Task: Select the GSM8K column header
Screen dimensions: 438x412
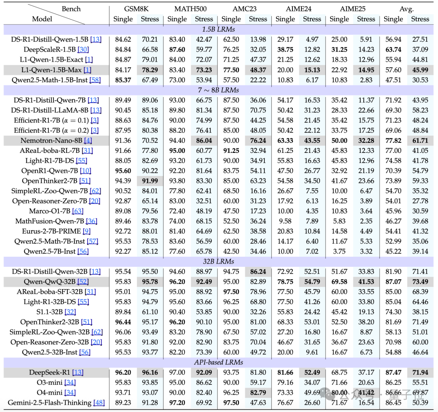Action: (136, 9)
